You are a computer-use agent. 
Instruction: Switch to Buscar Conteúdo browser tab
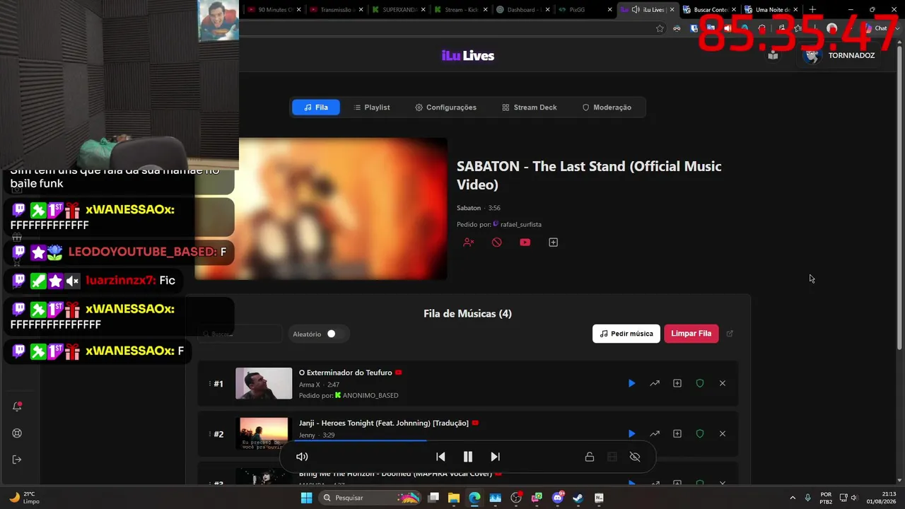click(x=710, y=10)
